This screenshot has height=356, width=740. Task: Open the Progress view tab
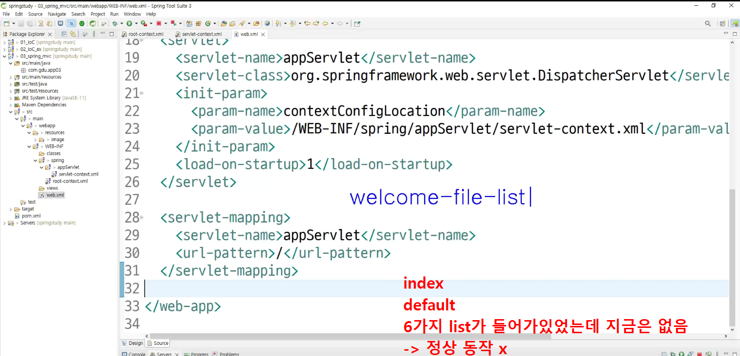click(x=196, y=354)
